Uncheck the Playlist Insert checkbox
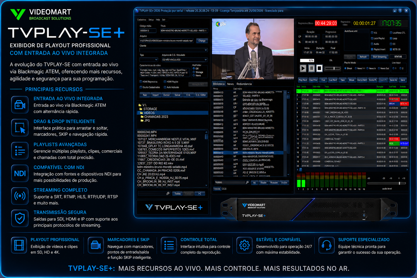Screen dimensions: 417x278 tap(372, 49)
